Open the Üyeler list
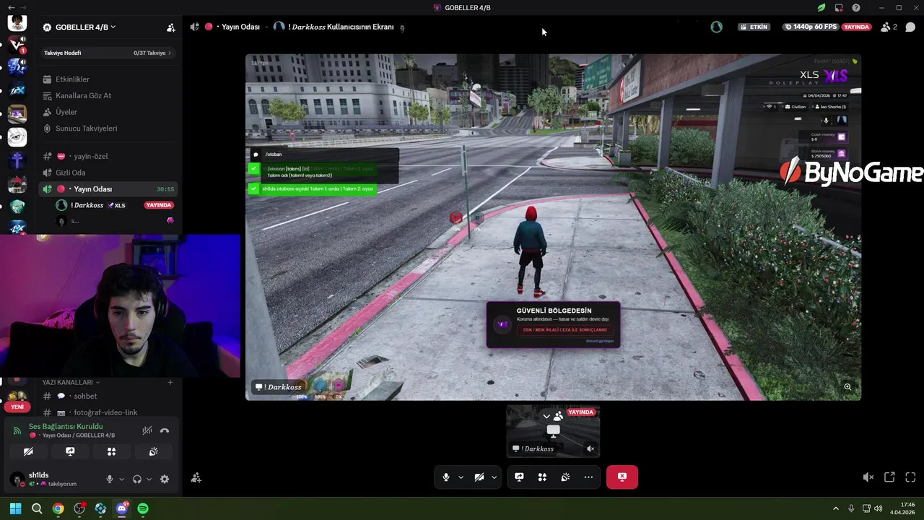The height and width of the screenshot is (520, 924). click(107, 112)
